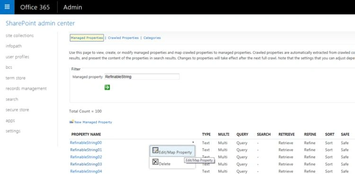
Task: Click the REFINE column header
Action: point(310,134)
